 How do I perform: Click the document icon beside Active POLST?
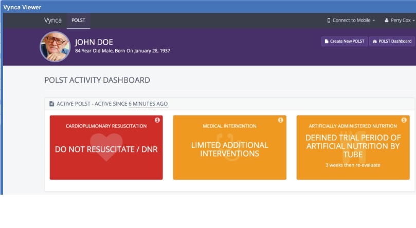click(52, 104)
